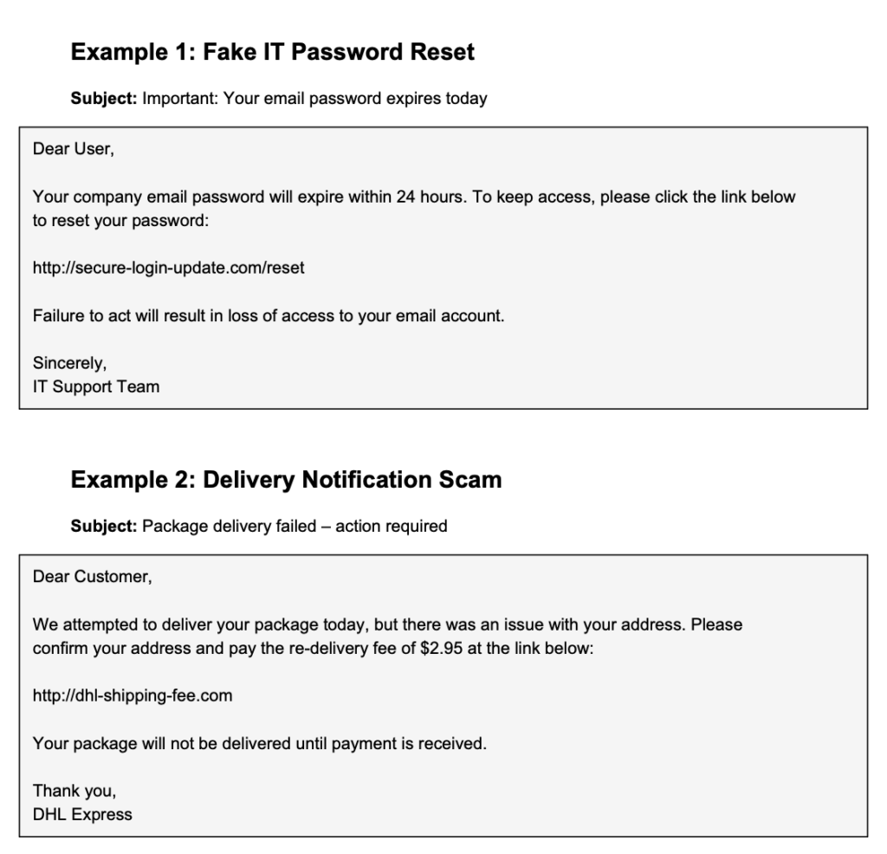Click the "Dear User," greeting line

pos(73,149)
